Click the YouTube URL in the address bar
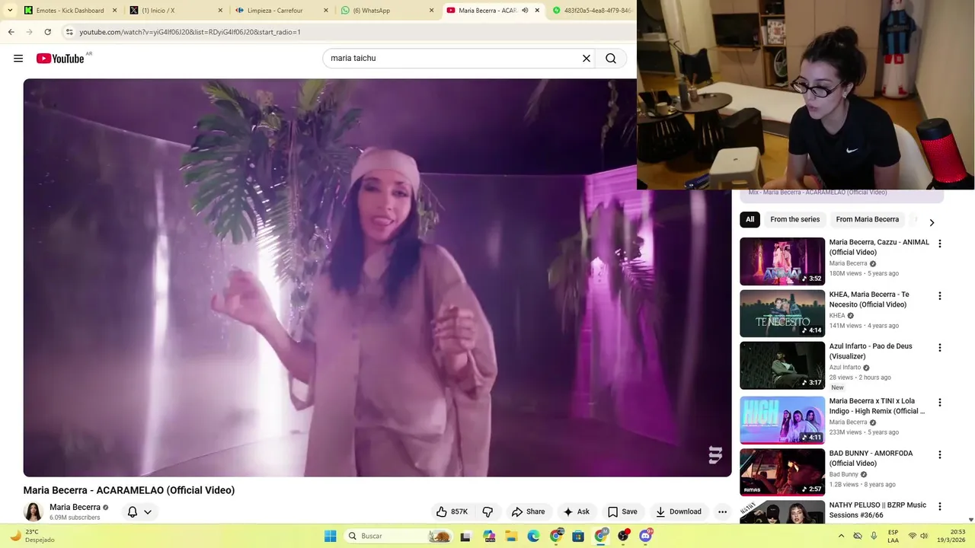The width and height of the screenshot is (975, 548). click(190, 32)
